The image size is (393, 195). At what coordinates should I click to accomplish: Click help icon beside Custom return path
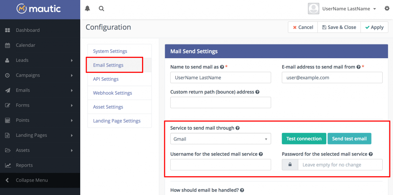257,92
